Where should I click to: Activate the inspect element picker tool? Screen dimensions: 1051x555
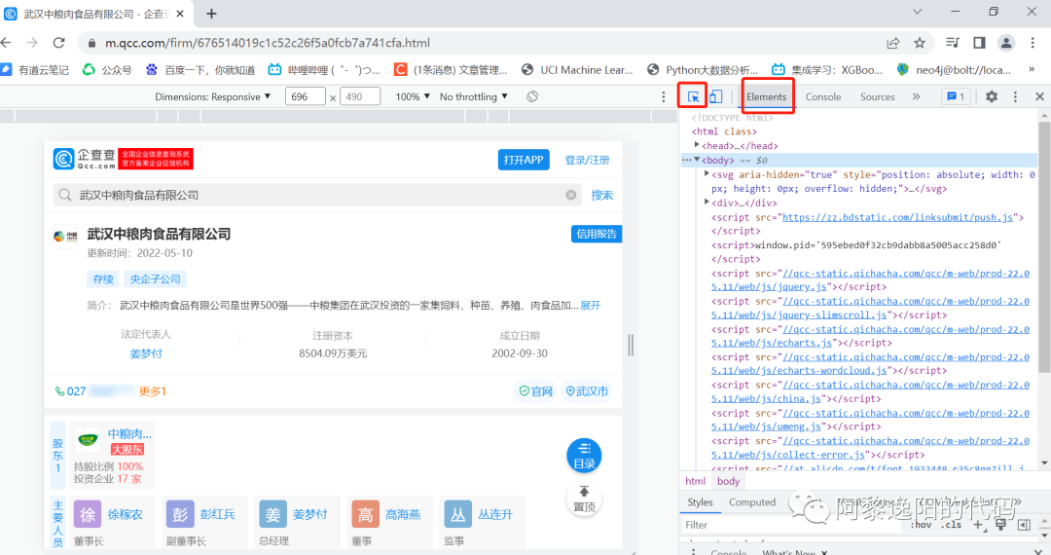point(693,96)
